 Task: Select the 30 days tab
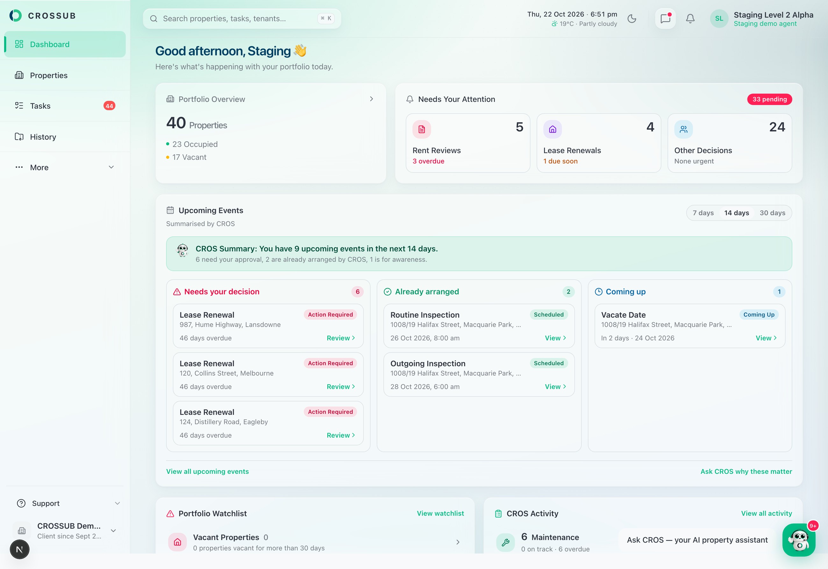(x=772, y=213)
